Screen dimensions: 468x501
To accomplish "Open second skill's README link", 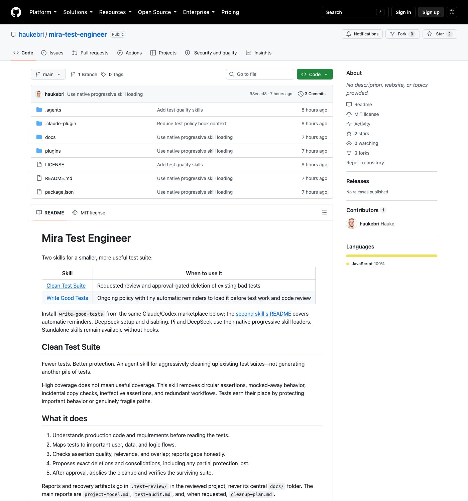I will (263, 314).
